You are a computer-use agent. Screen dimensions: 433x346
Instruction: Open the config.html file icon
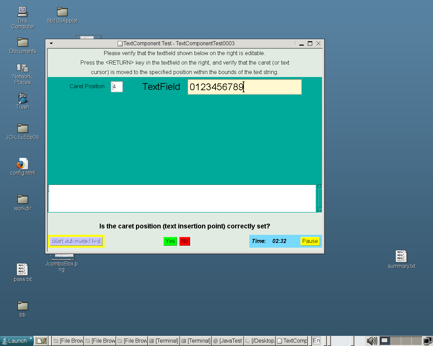pos(23,164)
